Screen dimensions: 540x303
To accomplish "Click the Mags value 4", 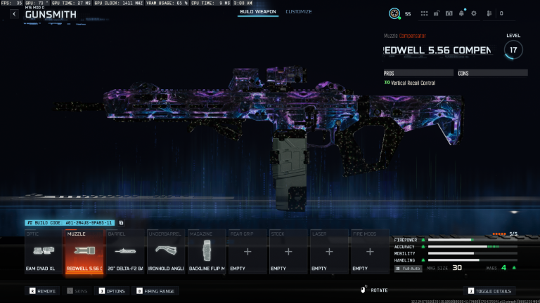I will (x=504, y=268).
